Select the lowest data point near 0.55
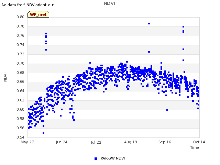Screen dimensions: 220x165 click(44, 133)
